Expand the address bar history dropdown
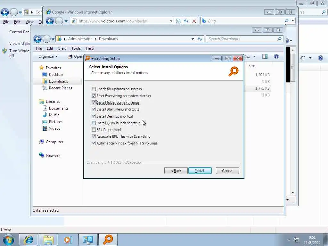The image size is (328, 246). coord(193,39)
